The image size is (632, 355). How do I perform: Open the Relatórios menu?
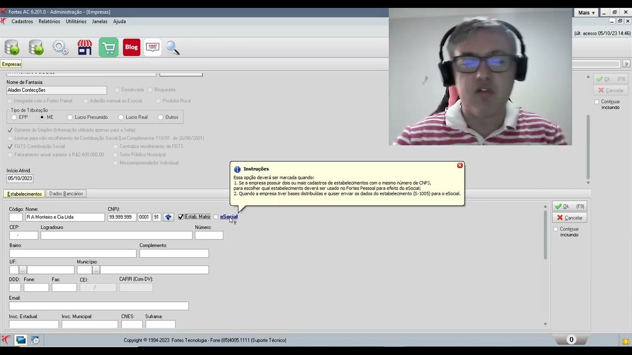point(49,21)
